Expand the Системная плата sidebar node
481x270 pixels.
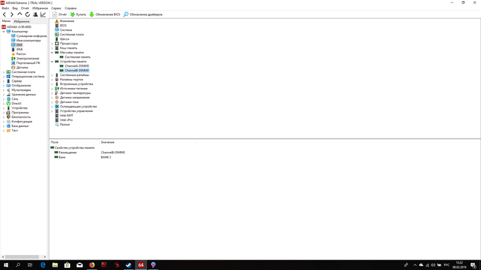pyautogui.click(x=3, y=72)
